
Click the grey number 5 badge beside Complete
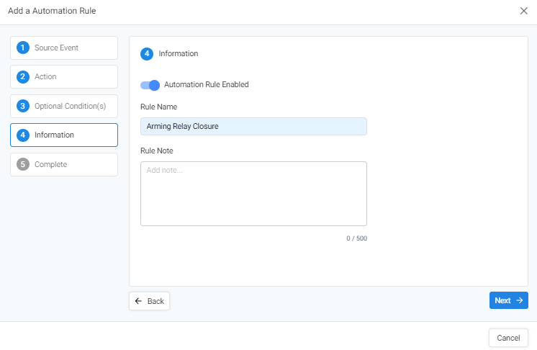(x=23, y=164)
